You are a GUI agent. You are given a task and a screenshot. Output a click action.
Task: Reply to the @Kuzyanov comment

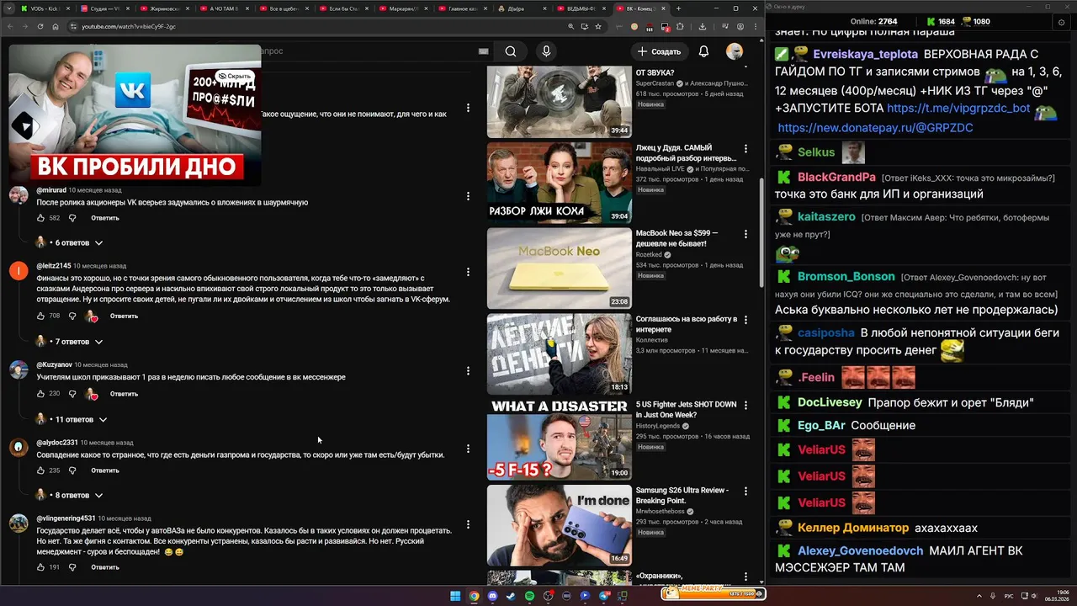[124, 394]
